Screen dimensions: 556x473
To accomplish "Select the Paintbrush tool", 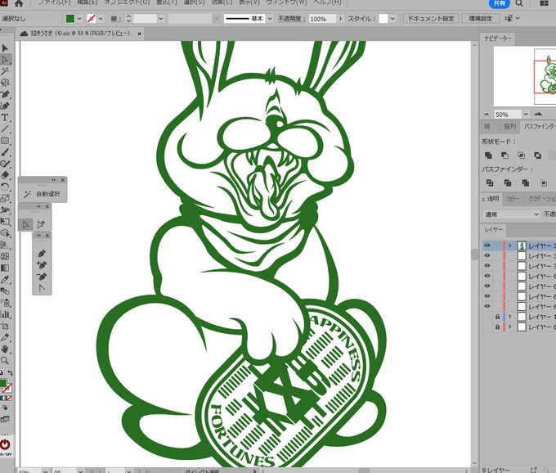I will 5,152.
